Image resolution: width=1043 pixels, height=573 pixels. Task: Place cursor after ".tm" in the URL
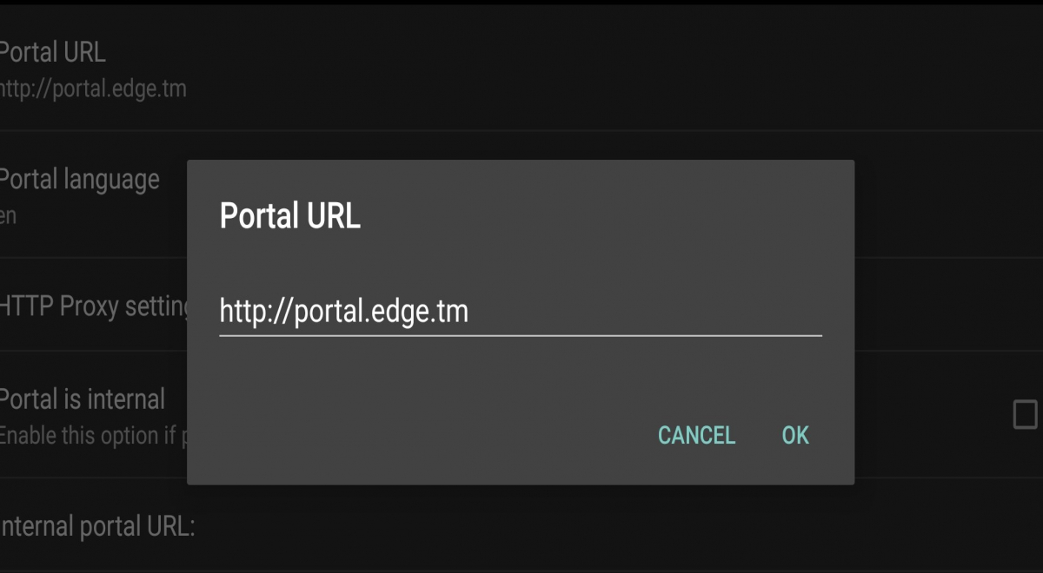pyautogui.click(x=470, y=311)
